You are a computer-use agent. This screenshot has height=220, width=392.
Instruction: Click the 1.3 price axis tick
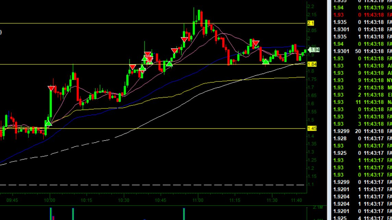tap(310, 152)
